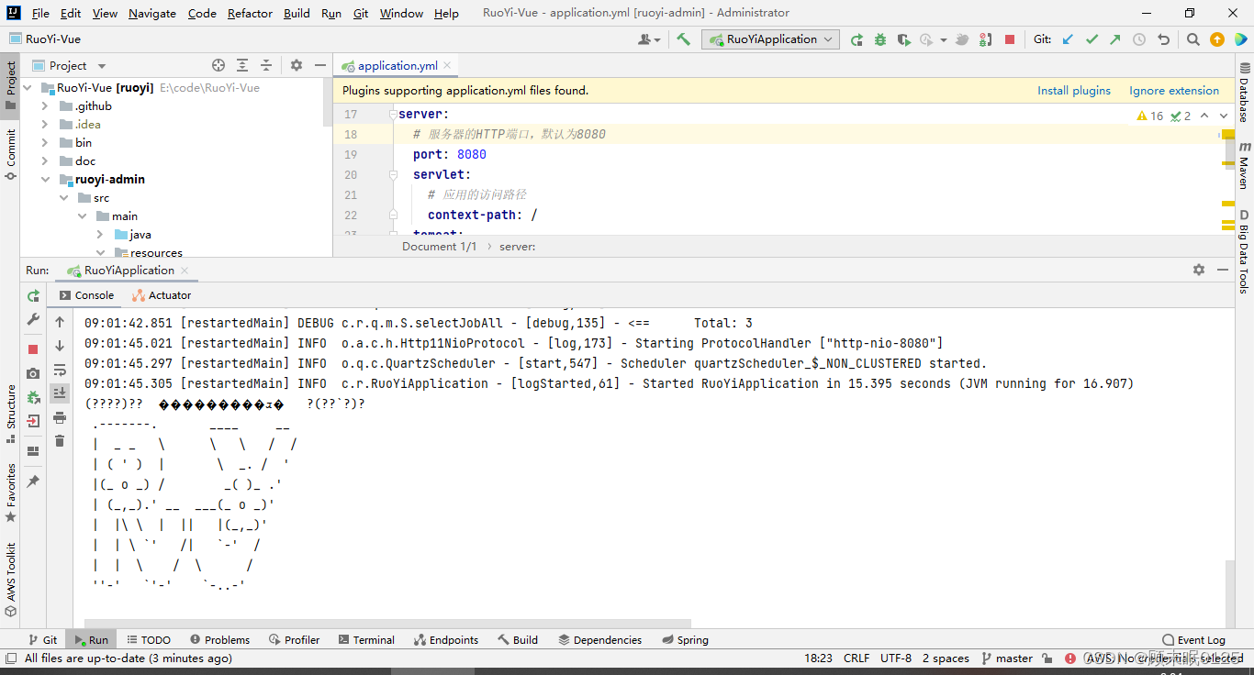1254x675 pixels.
Task: Pin the Run tab
Action: coord(33,481)
